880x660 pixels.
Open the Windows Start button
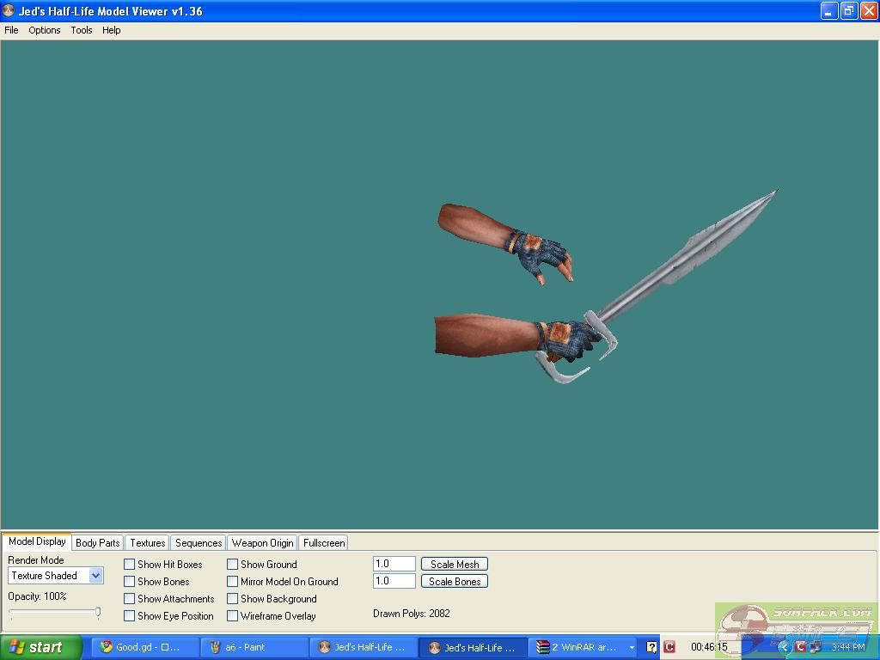40,647
